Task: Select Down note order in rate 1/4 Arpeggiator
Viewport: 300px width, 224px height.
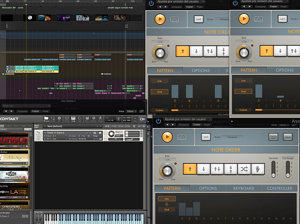Action: point(203,169)
